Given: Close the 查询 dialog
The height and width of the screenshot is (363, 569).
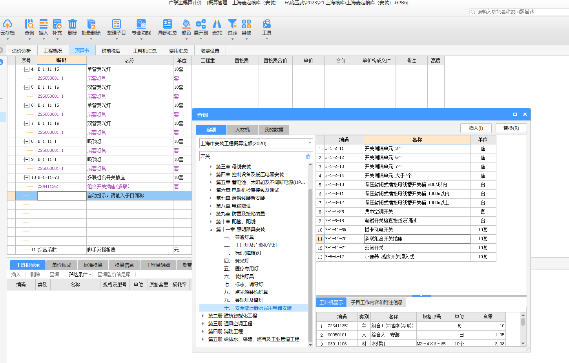Looking at the screenshot, I should [525, 114].
